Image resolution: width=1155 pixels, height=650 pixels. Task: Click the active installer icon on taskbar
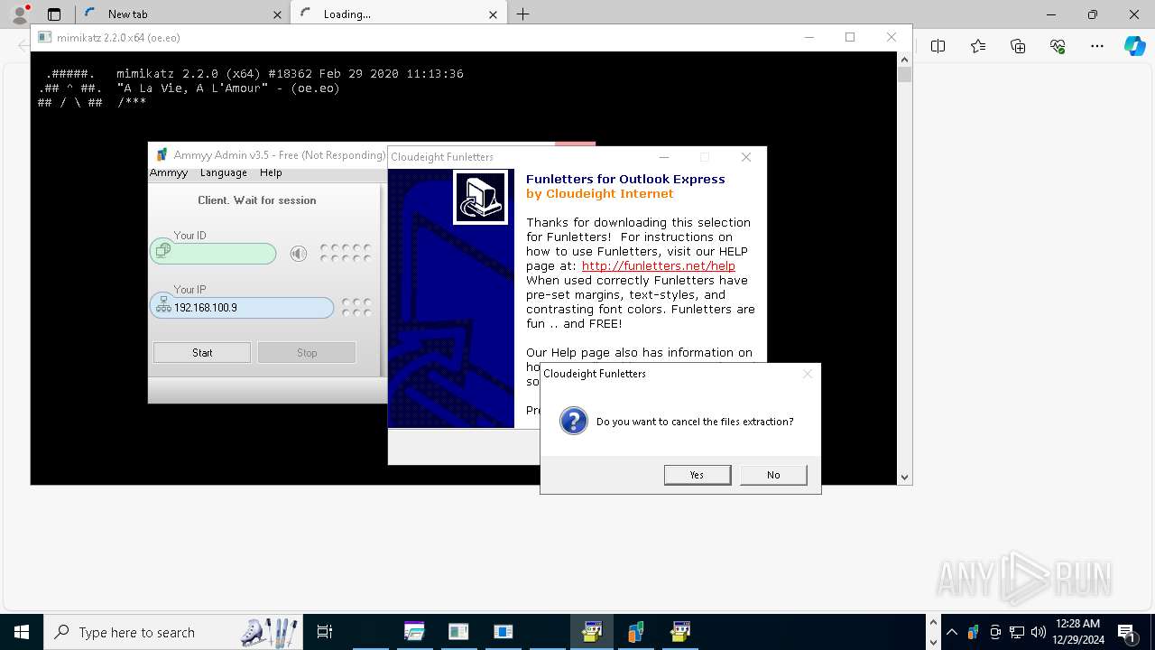point(592,632)
